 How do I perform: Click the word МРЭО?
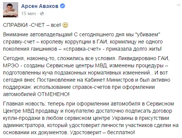pos(11,66)
